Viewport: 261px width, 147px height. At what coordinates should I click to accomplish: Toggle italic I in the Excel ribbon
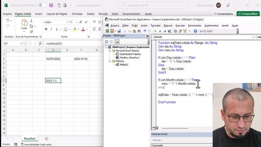(x=51, y=29)
